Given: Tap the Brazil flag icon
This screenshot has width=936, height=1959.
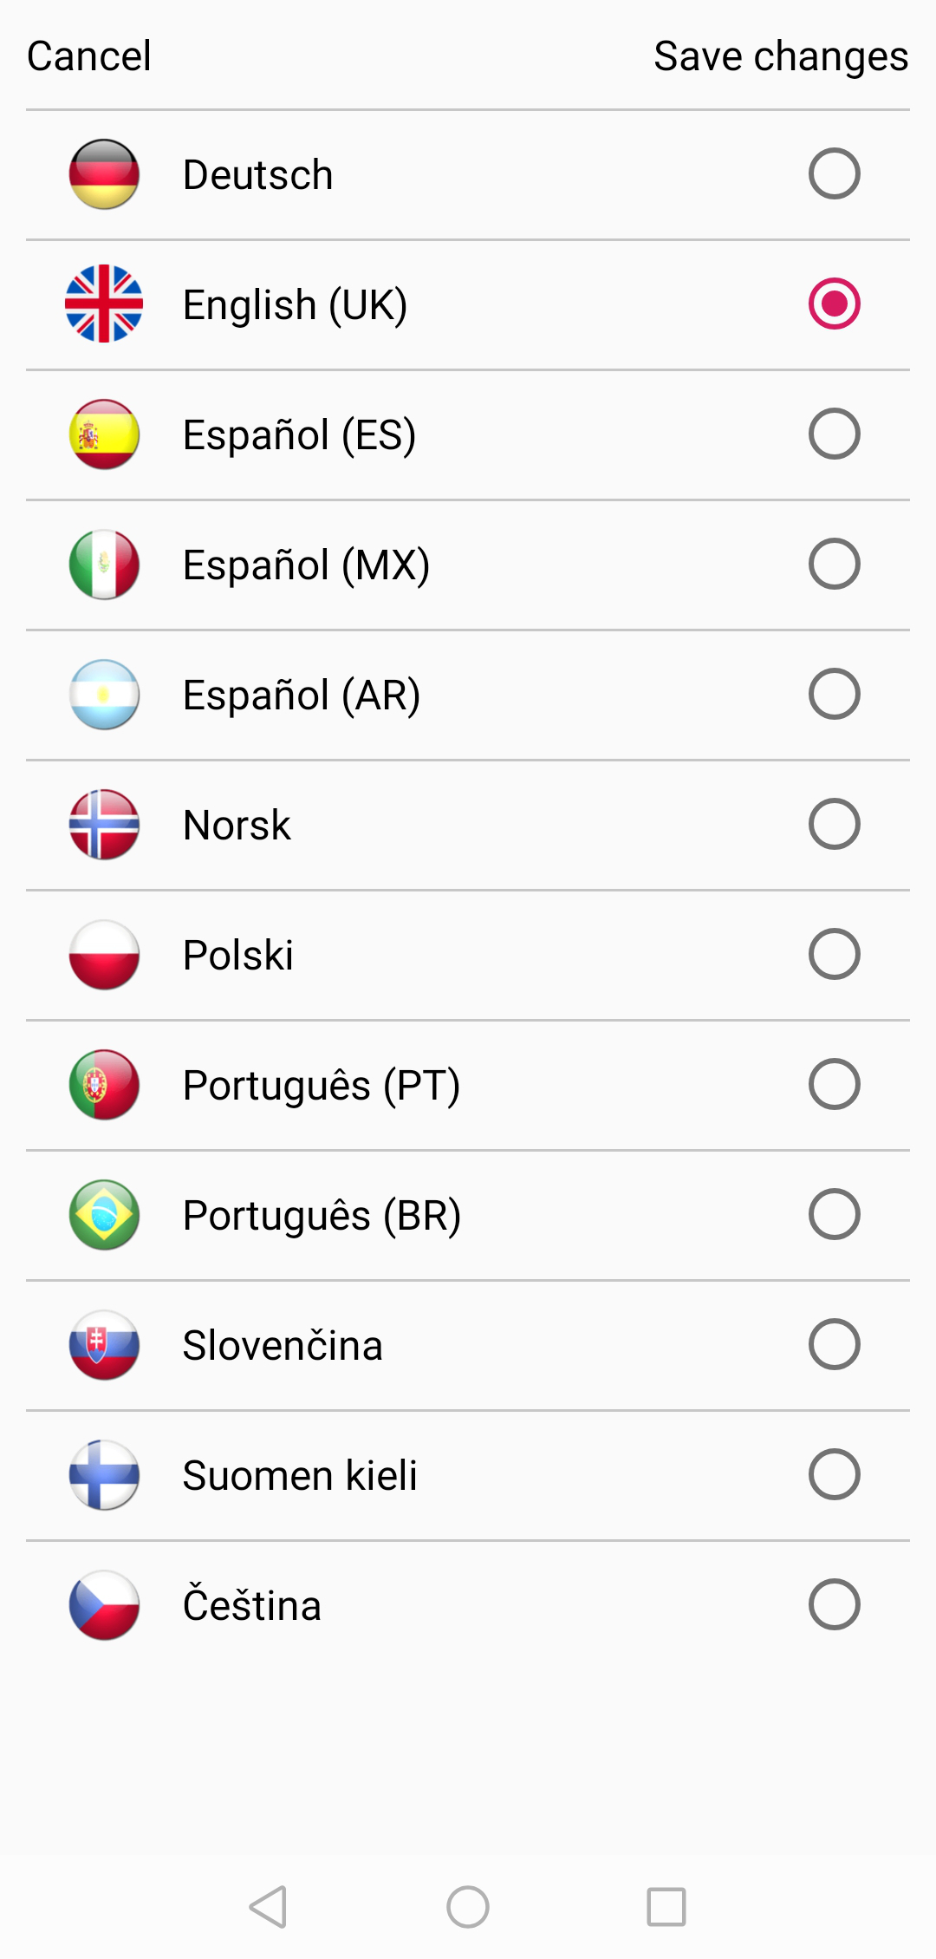Looking at the screenshot, I should pyautogui.click(x=104, y=1215).
